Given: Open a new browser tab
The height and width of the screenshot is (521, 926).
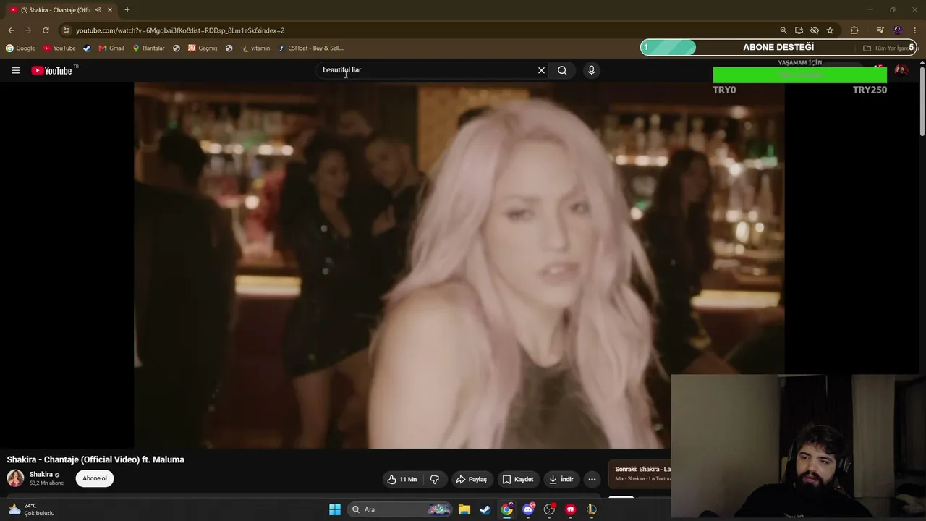Looking at the screenshot, I should 127,10.
